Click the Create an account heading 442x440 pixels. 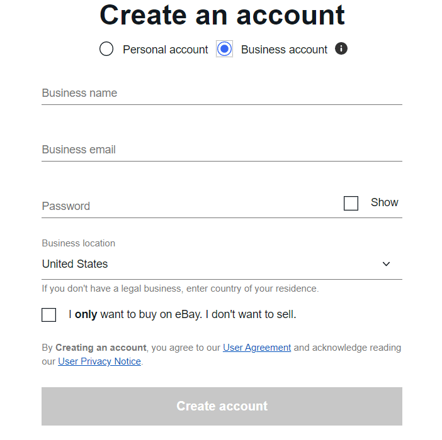(222, 15)
